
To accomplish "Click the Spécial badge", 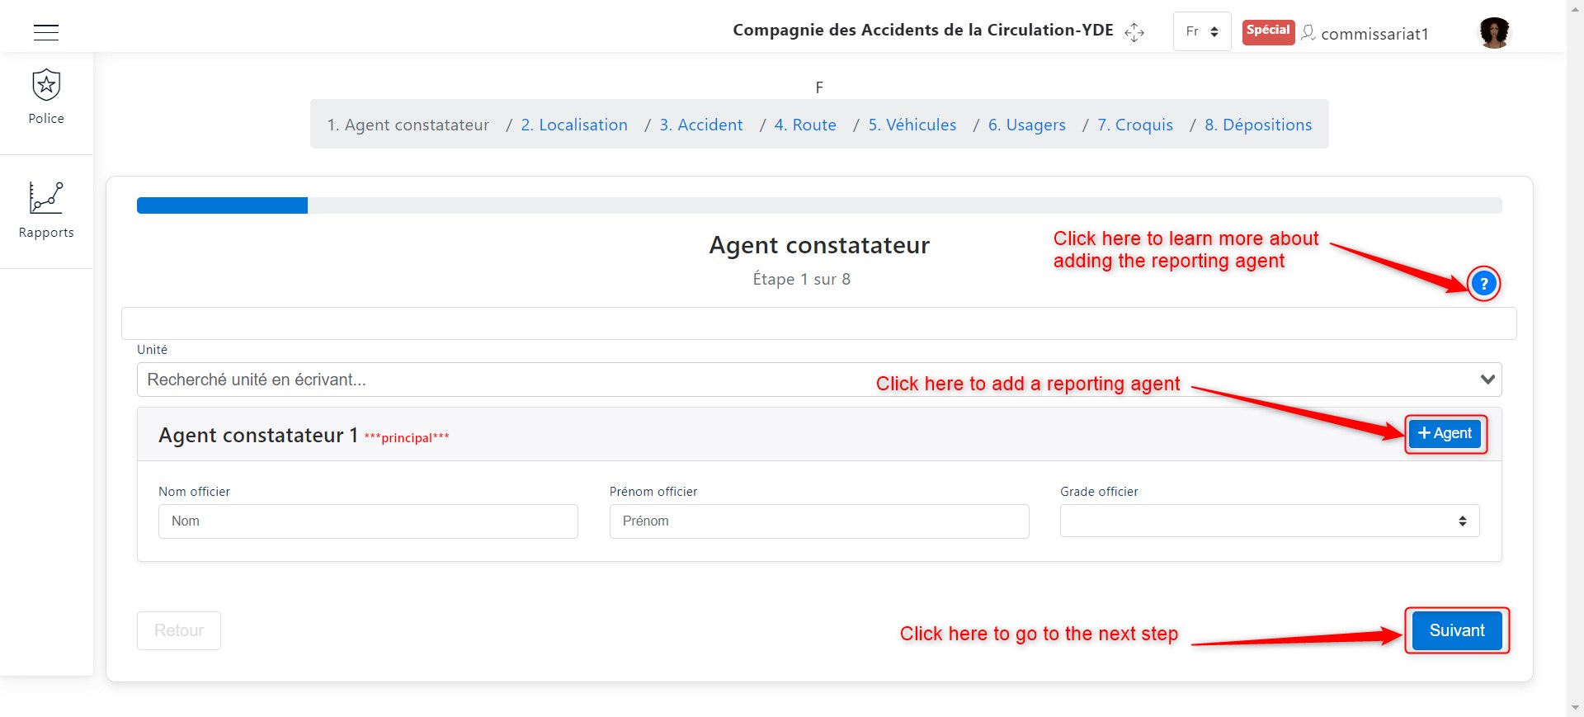I will click(1268, 31).
